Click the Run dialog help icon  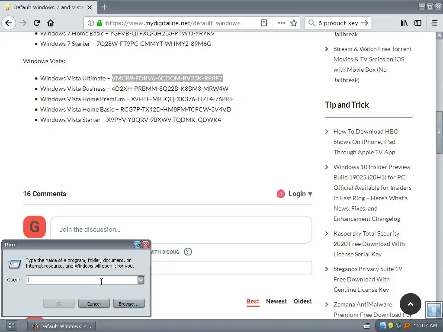click(x=137, y=245)
